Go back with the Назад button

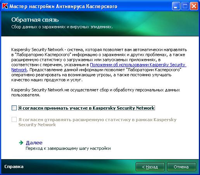point(150,167)
